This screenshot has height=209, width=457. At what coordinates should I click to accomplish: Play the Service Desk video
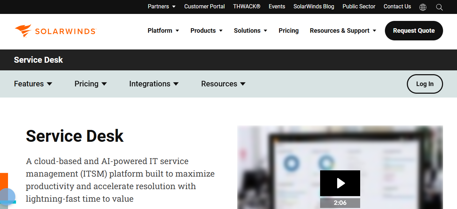[340, 183]
